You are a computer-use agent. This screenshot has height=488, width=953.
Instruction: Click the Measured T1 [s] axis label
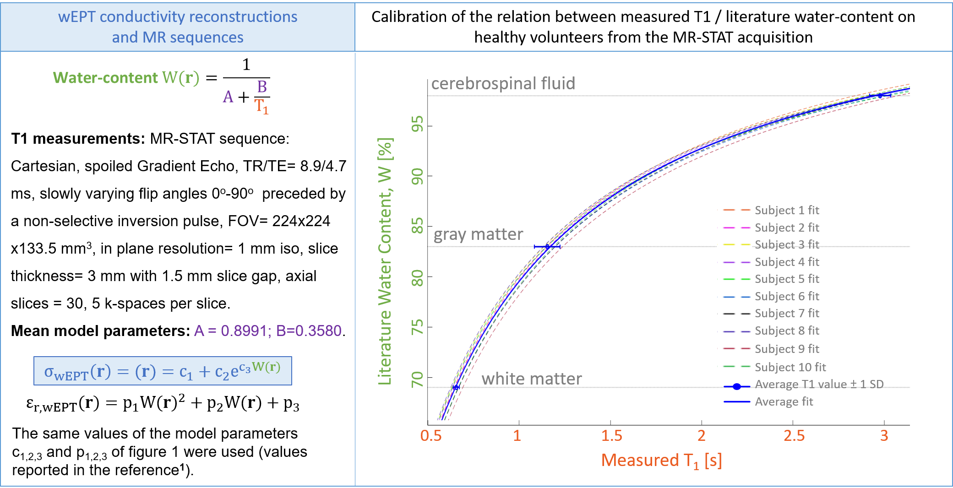(x=661, y=460)
